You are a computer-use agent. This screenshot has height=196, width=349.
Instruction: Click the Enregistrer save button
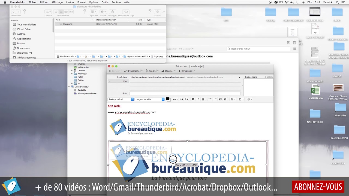185,71
